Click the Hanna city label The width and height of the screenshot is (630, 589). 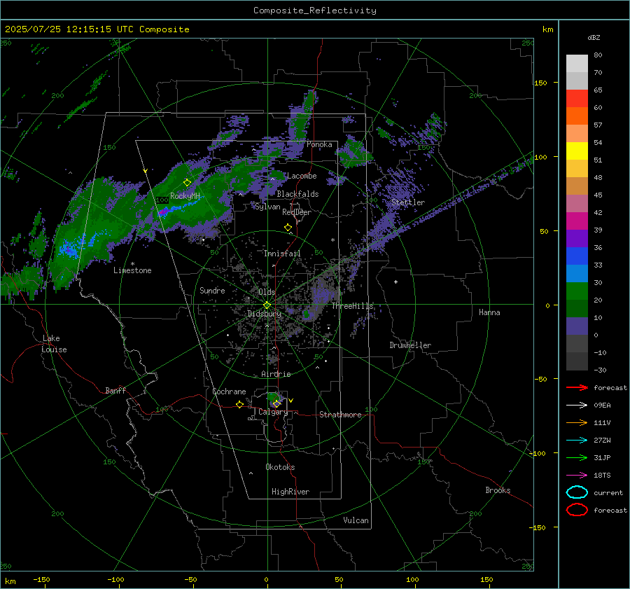click(x=489, y=312)
